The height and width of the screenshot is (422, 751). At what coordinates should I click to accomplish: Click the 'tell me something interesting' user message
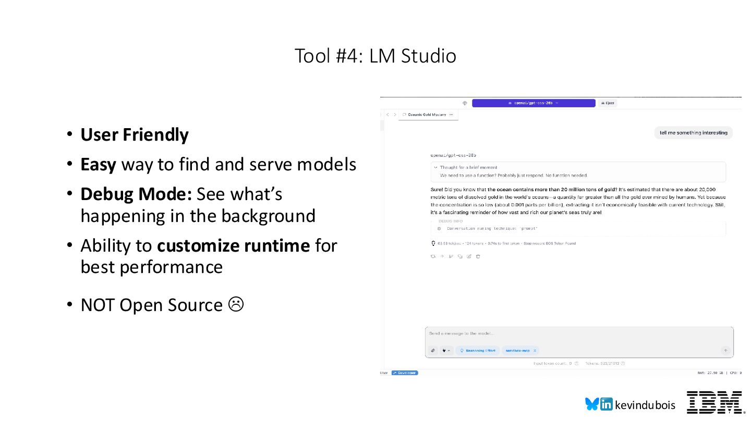point(693,133)
